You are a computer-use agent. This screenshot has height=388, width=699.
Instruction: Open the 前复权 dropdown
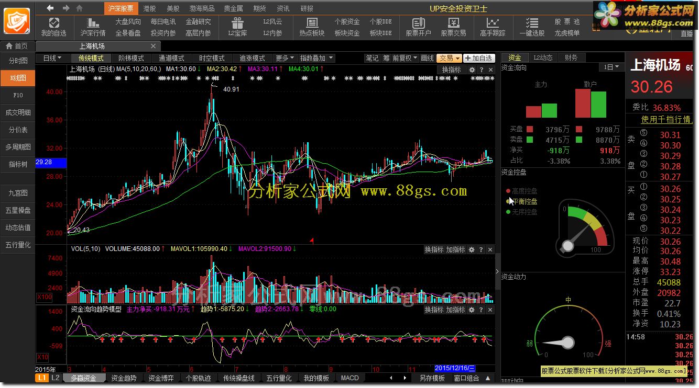(x=406, y=58)
